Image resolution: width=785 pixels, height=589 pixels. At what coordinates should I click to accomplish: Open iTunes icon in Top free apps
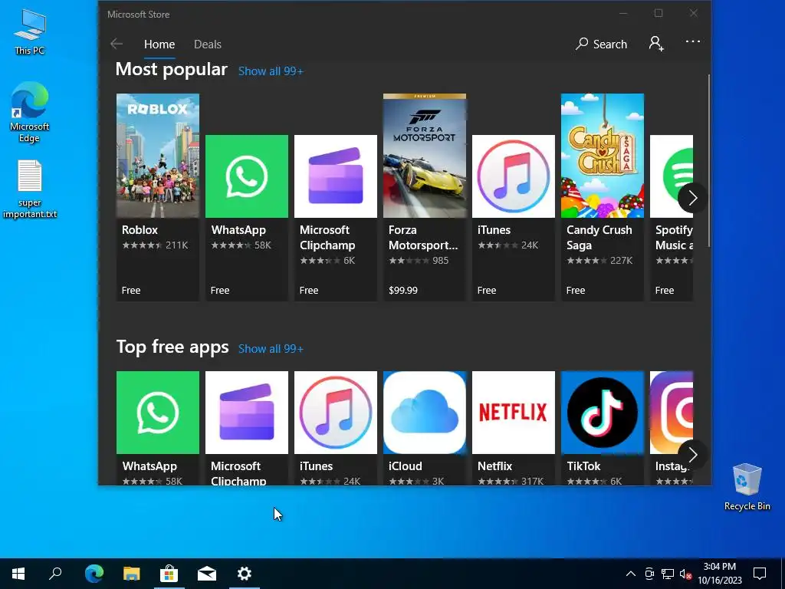point(336,412)
